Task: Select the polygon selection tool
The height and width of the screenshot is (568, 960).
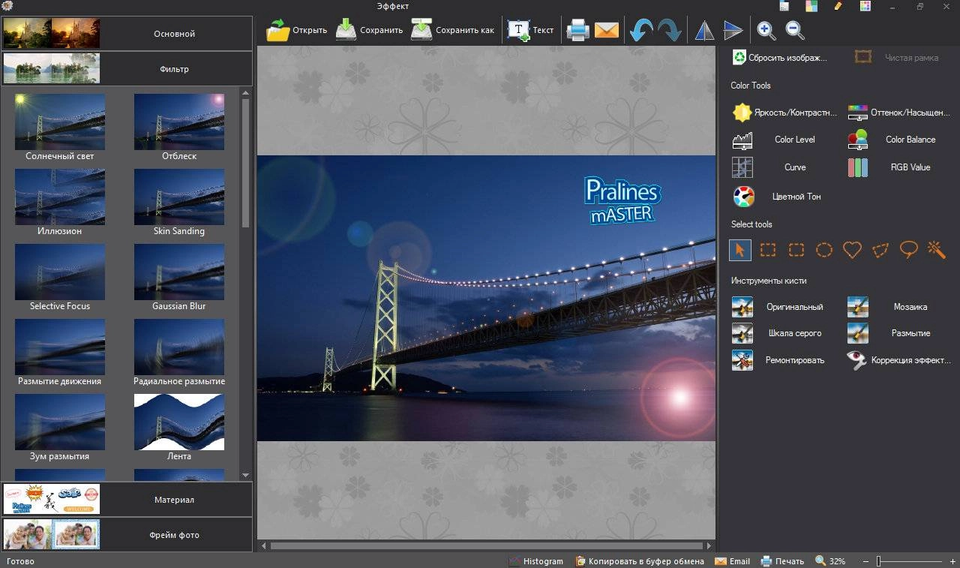Action: [x=880, y=250]
